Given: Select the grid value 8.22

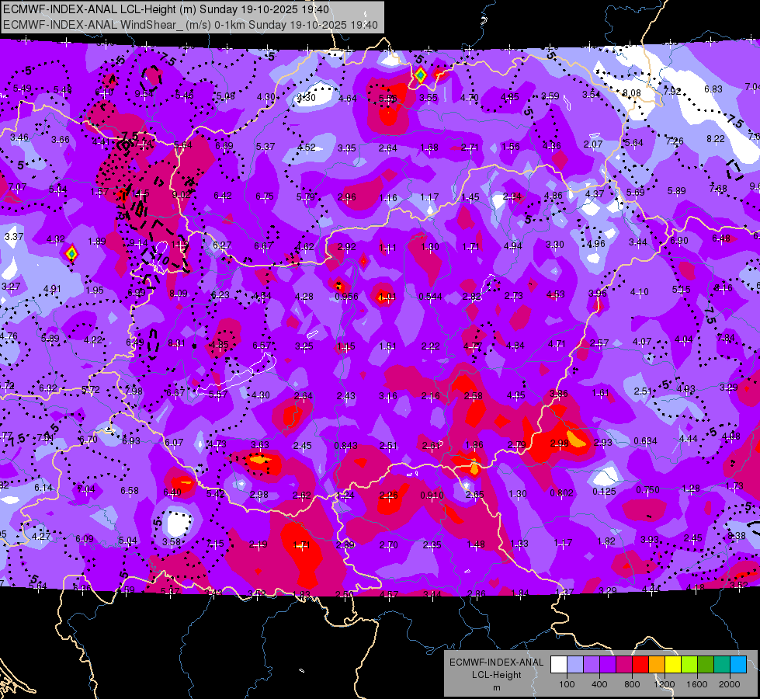Looking at the screenshot, I should (716, 139).
